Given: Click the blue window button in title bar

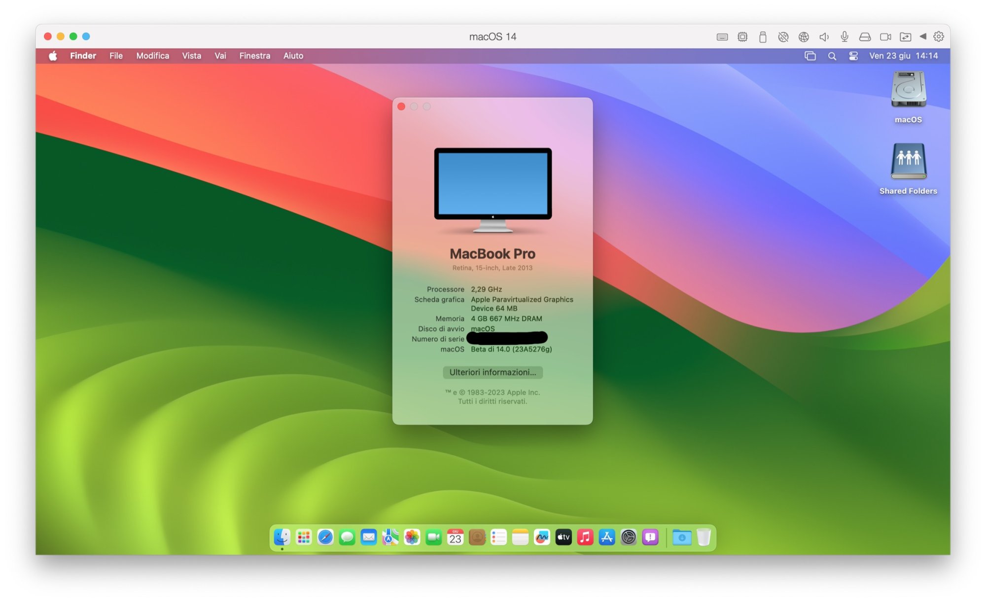Looking at the screenshot, I should click(86, 36).
